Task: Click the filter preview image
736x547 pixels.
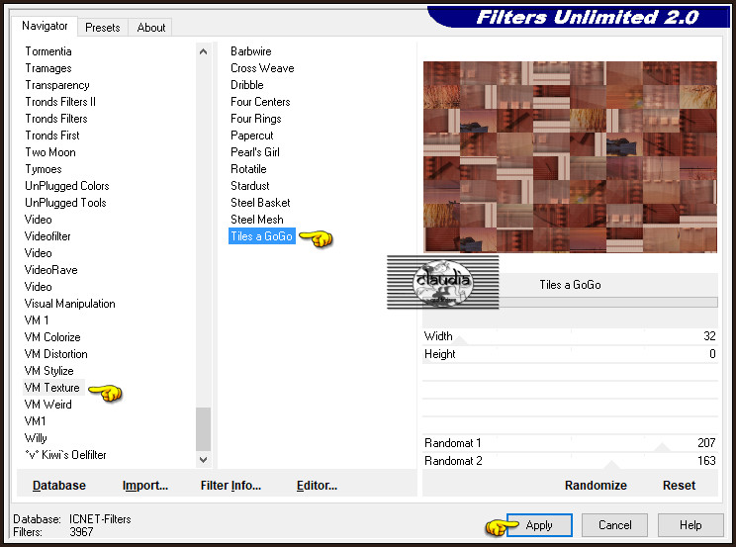Action: click(570, 157)
